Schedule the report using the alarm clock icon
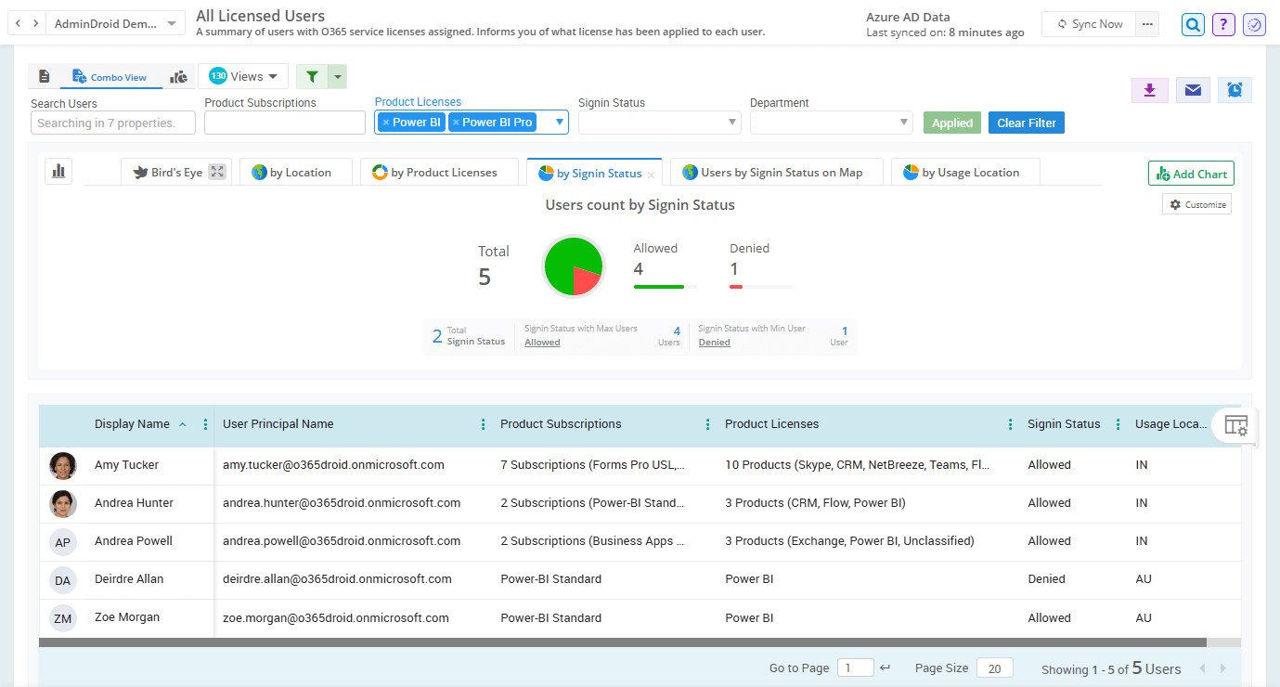Viewport: 1280px width, 687px height. 1235,90
